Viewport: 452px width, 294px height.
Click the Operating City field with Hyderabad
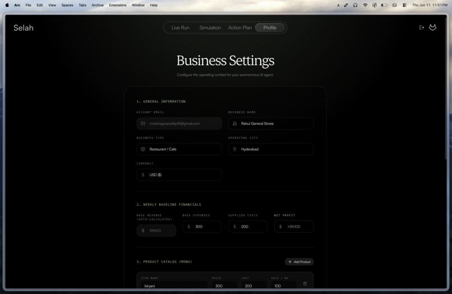[271, 149]
